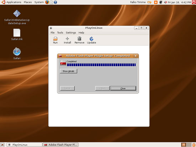Click the Flash setup dialog title bar icon

60,56
